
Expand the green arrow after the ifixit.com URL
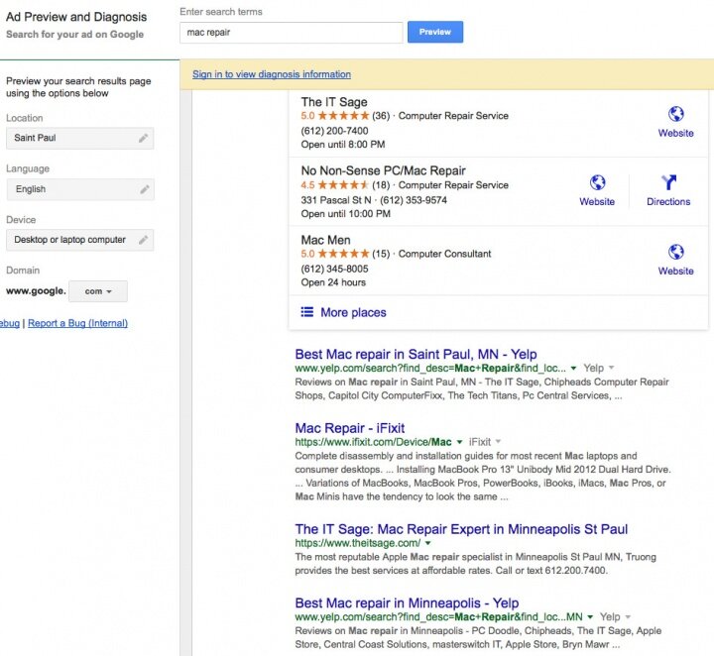(459, 442)
